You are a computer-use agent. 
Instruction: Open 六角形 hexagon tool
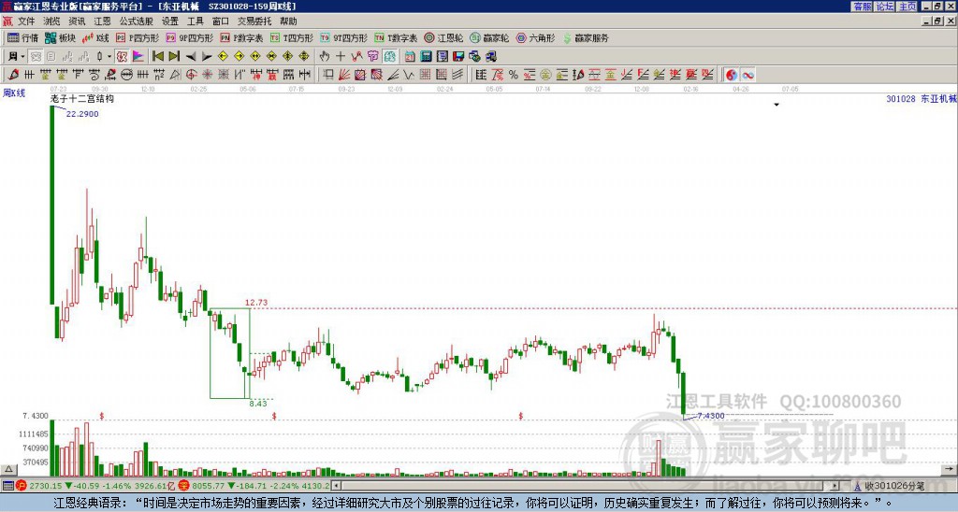point(535,37)
